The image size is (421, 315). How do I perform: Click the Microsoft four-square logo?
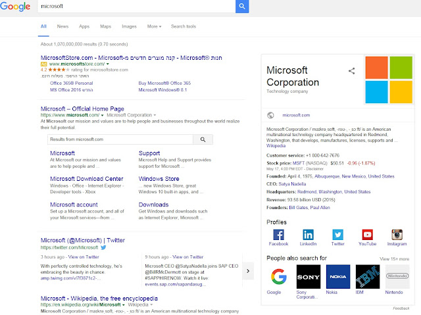pos(389,80)
